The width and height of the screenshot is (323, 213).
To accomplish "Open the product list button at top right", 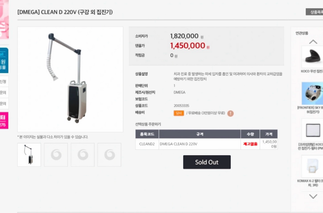I will 314,12.
